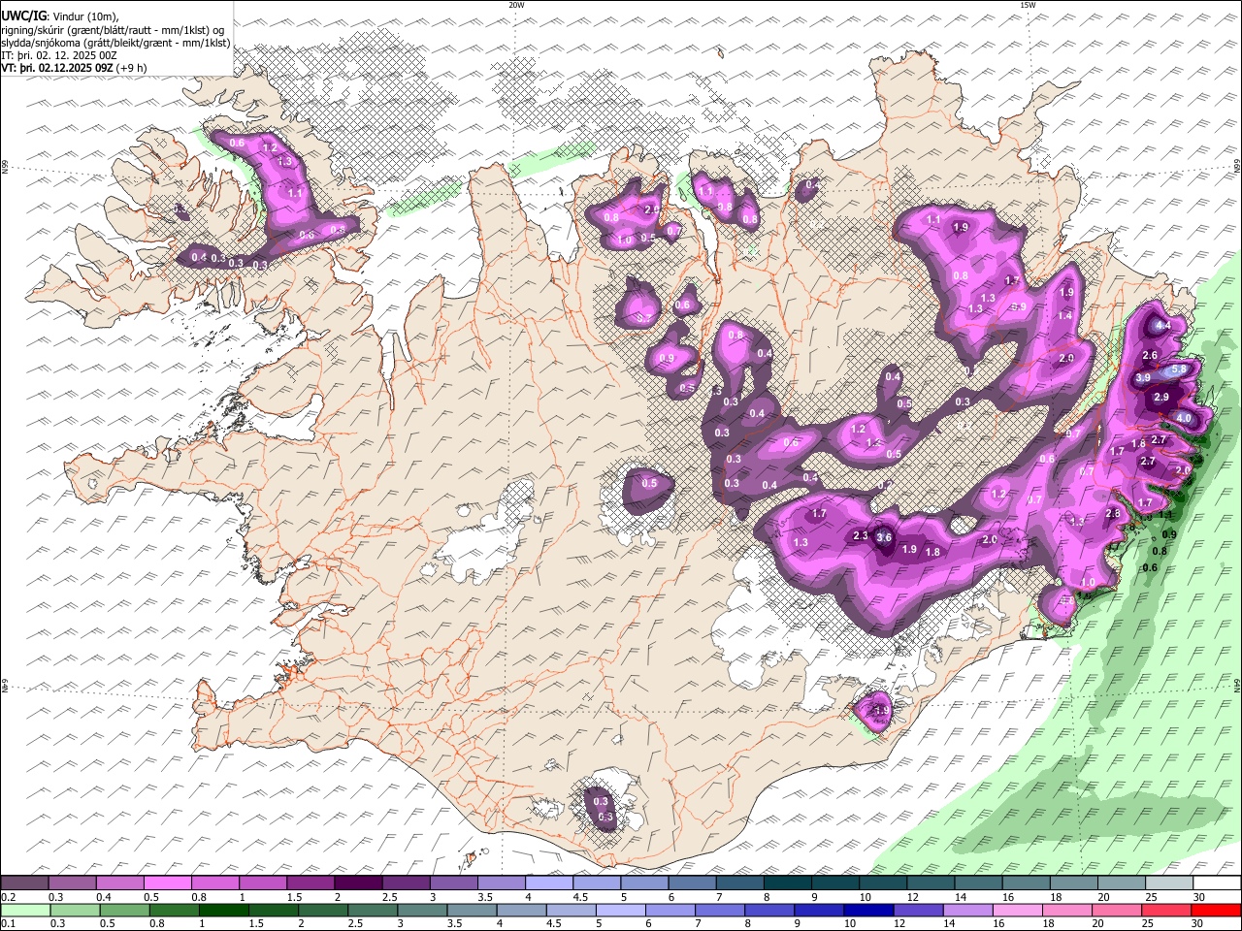Click the 'slydda/snjókoma' legend description line
The image size is (1242, 931).
tap(116, 43)
